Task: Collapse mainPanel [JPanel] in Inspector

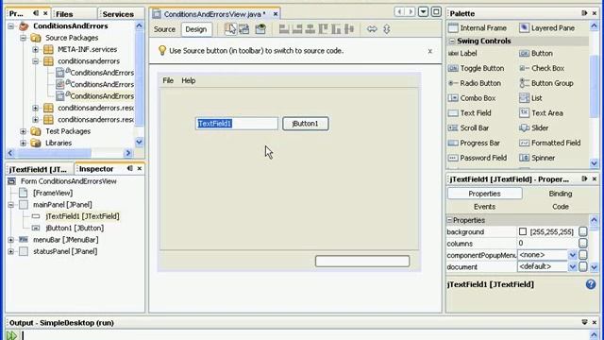Action: click(x=11, y=205)
